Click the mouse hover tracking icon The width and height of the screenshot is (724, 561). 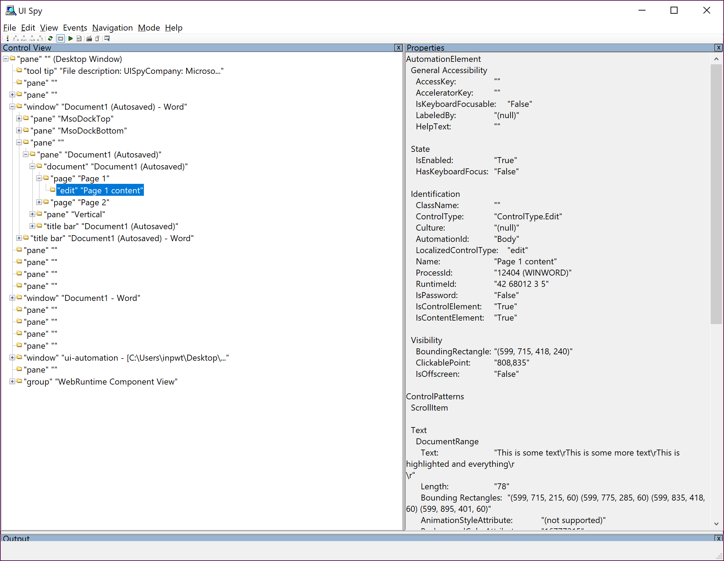97,38
